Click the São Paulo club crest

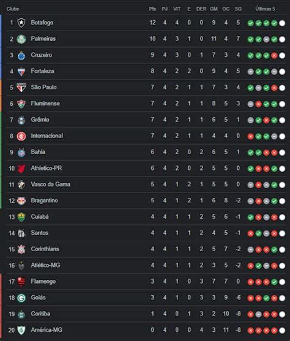point(21,87)
